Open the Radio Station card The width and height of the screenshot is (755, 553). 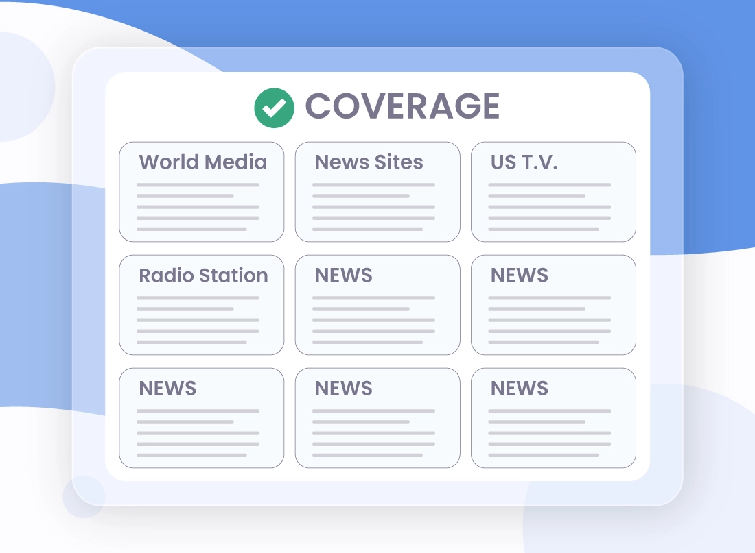(x=201, y=305)
